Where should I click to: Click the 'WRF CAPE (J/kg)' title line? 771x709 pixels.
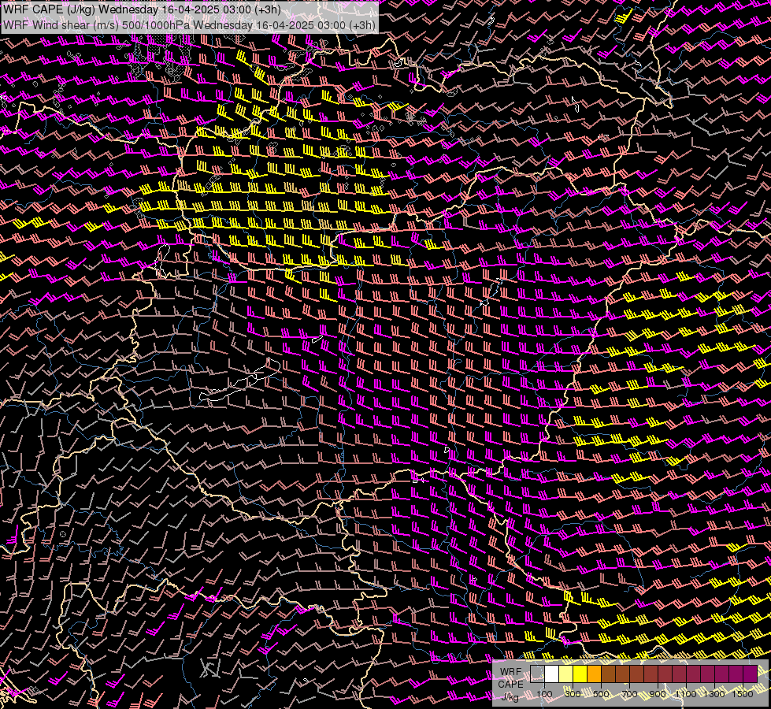tap(142, 9)
